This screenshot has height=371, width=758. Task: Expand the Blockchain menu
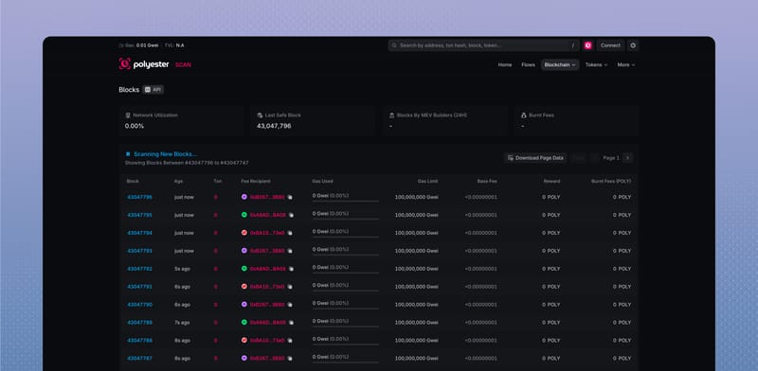tap(560, 64)
